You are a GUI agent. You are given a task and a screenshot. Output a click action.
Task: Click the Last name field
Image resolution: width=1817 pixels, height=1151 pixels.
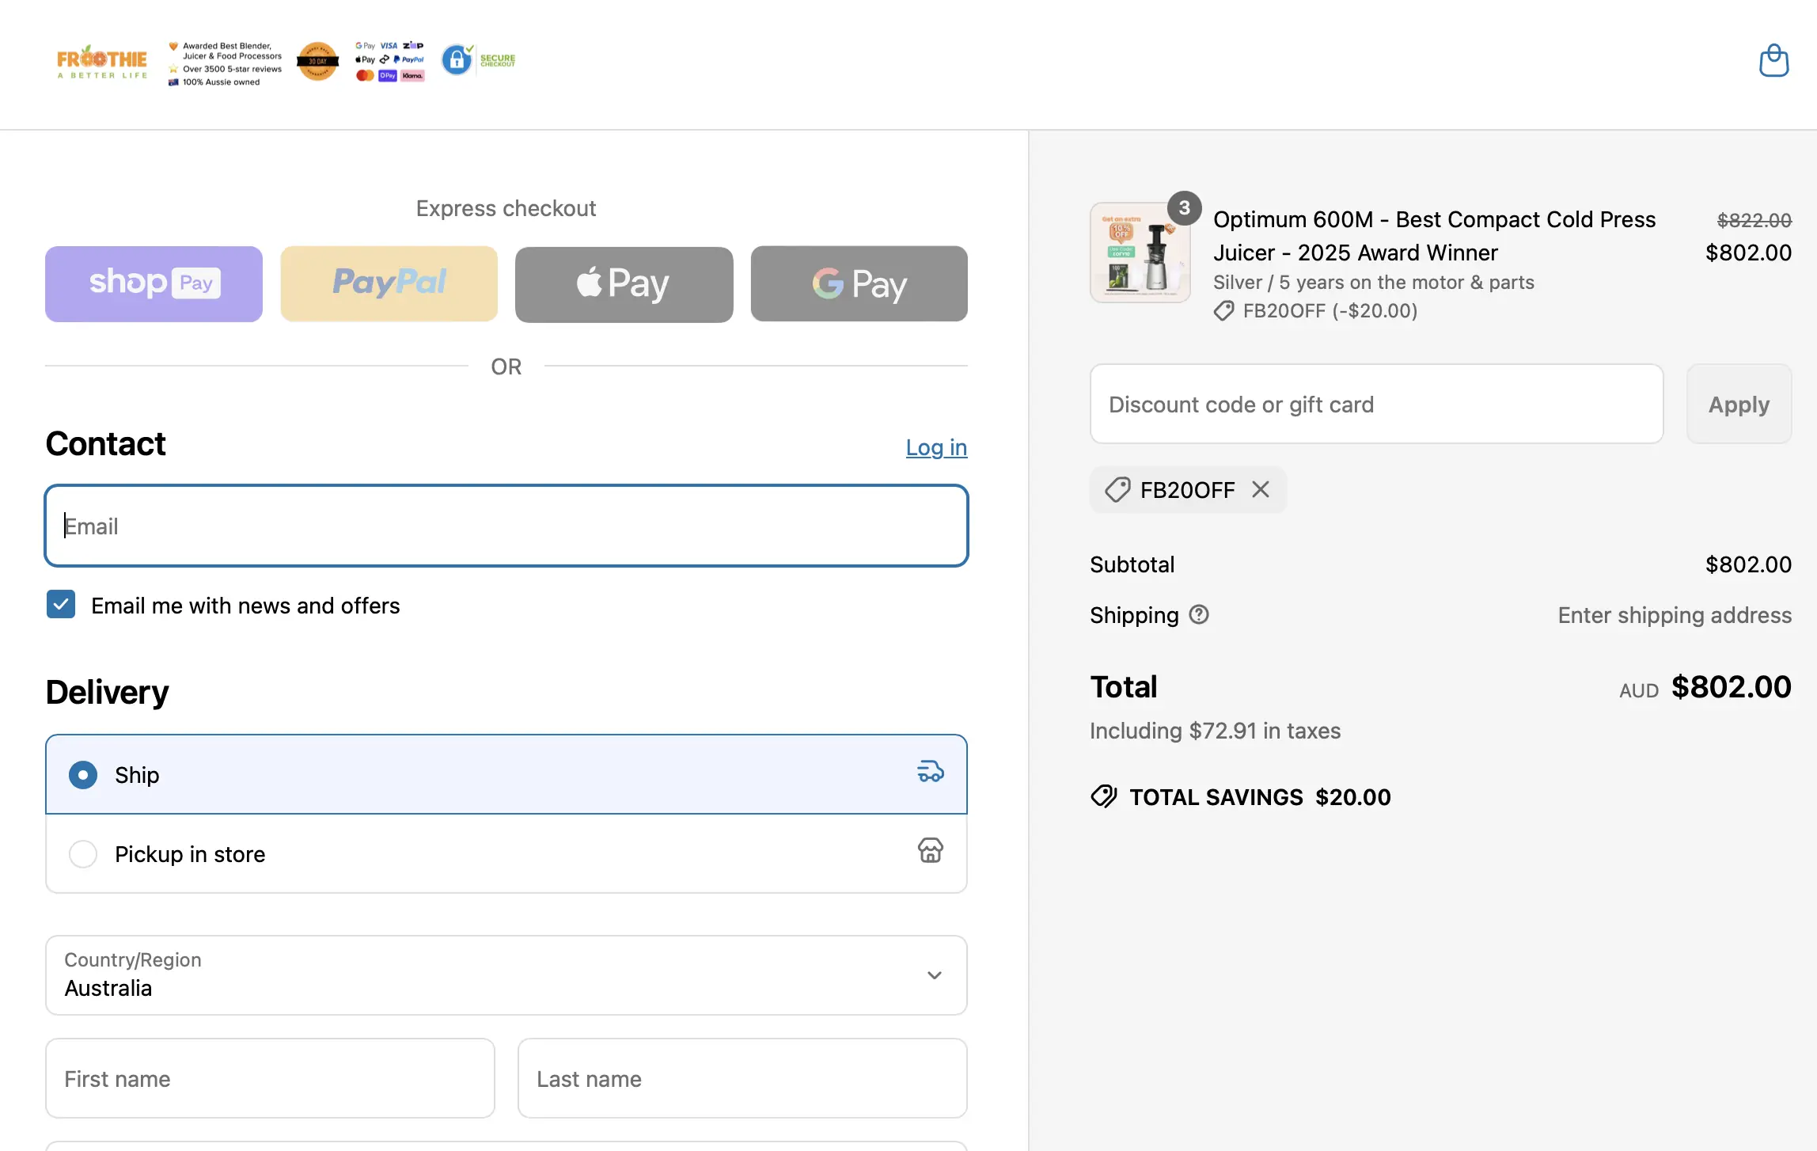click(x=742, y=1078)
